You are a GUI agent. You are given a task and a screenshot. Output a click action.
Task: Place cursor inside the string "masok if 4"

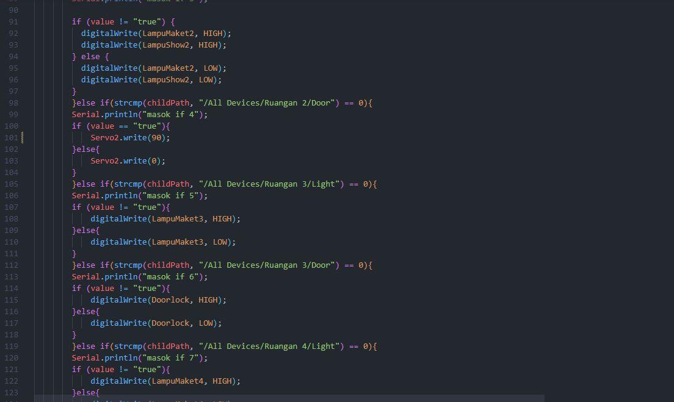pyautogui.click(x=171, y=114)
